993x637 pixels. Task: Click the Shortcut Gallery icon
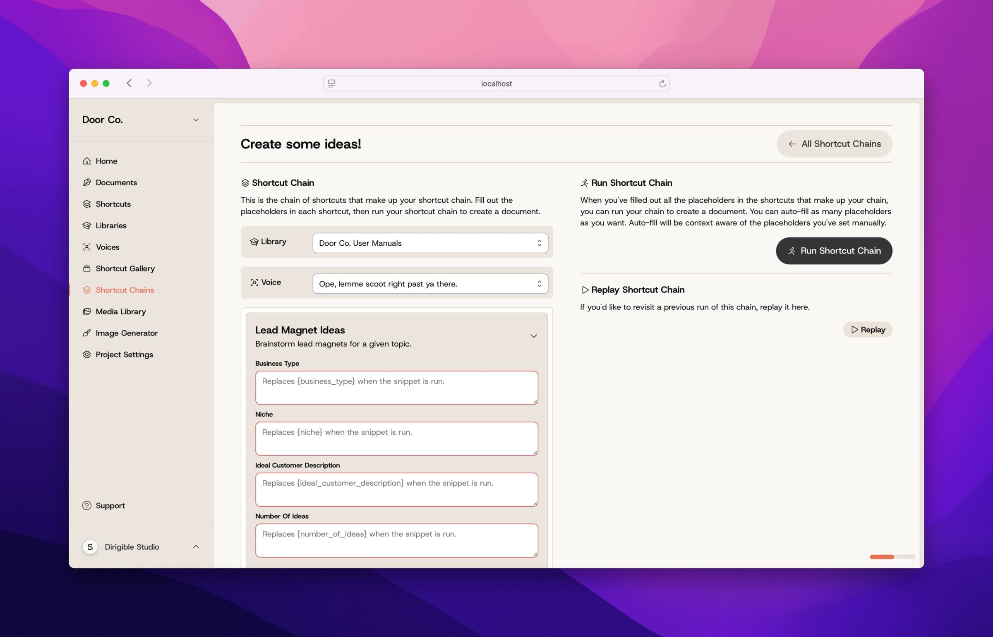pyautogui.click(x=86, y=268)
